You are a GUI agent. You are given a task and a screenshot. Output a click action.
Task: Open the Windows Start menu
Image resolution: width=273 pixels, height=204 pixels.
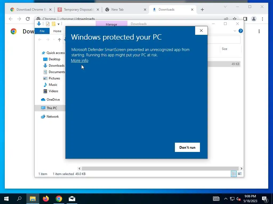coord(6,199)
